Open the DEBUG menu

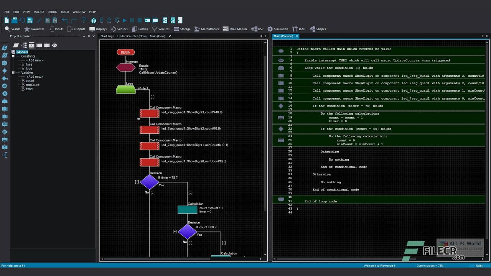(52, 12)
